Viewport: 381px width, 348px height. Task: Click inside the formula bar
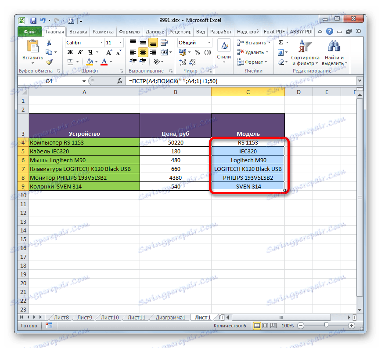click(x=198, y=81)
